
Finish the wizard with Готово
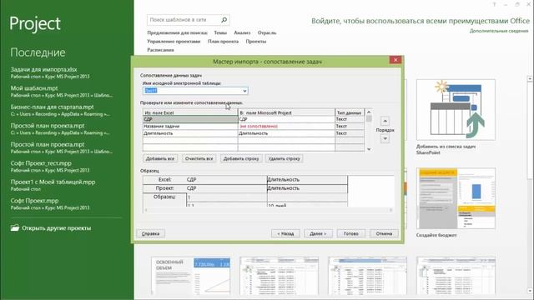350,233
